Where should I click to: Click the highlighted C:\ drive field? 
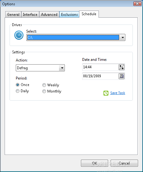pyautogui.click(x=73, y=38)
